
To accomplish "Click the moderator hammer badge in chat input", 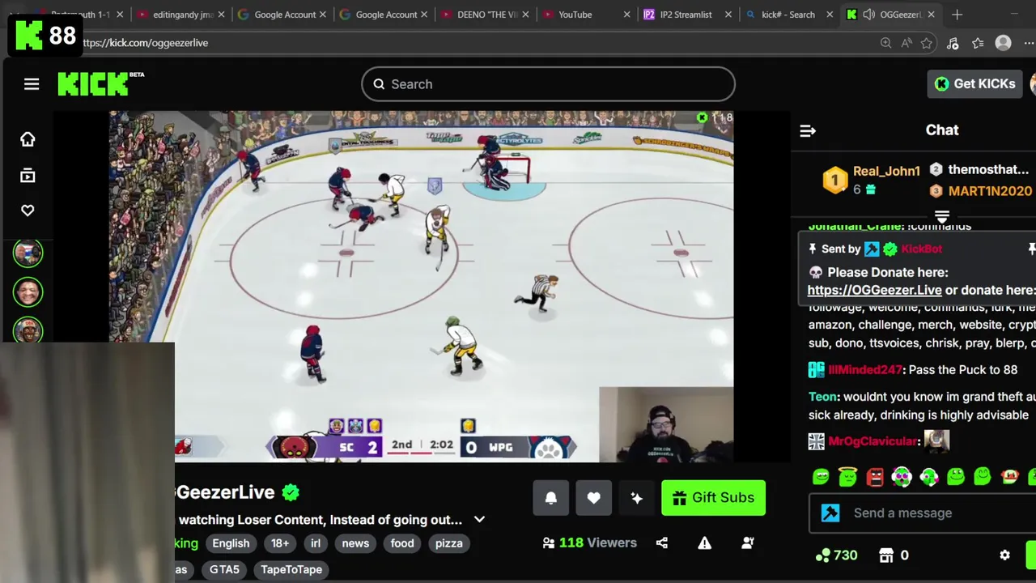I will pyautogui.click(x=830, y=513).
